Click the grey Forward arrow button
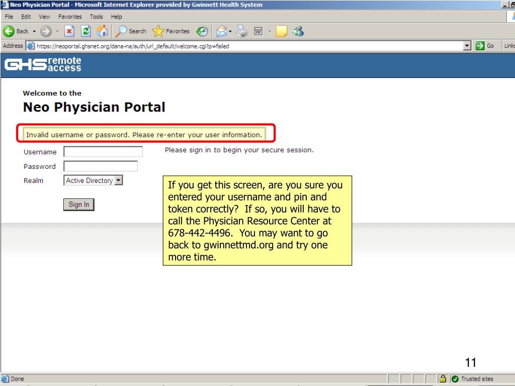Screen dimensions: 515x386 click(x=46, y=32)
